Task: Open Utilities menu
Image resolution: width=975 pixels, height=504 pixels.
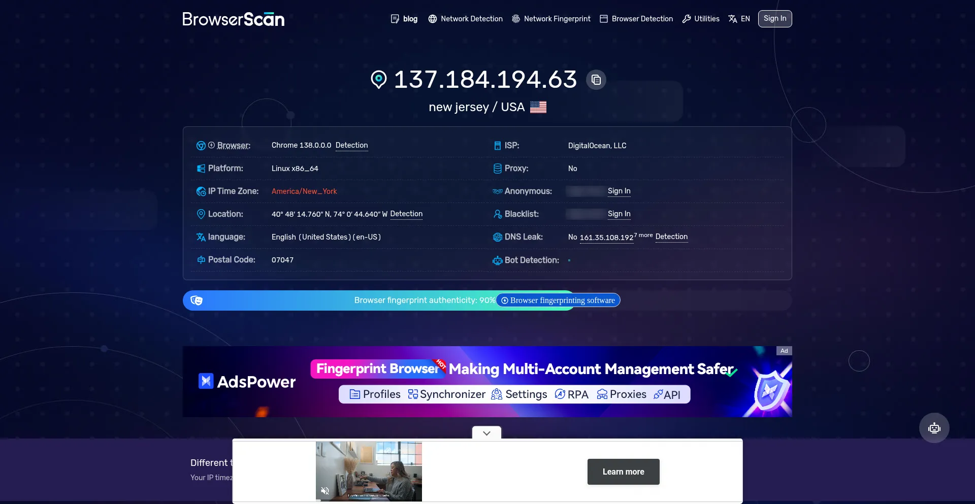Action: 701,19
